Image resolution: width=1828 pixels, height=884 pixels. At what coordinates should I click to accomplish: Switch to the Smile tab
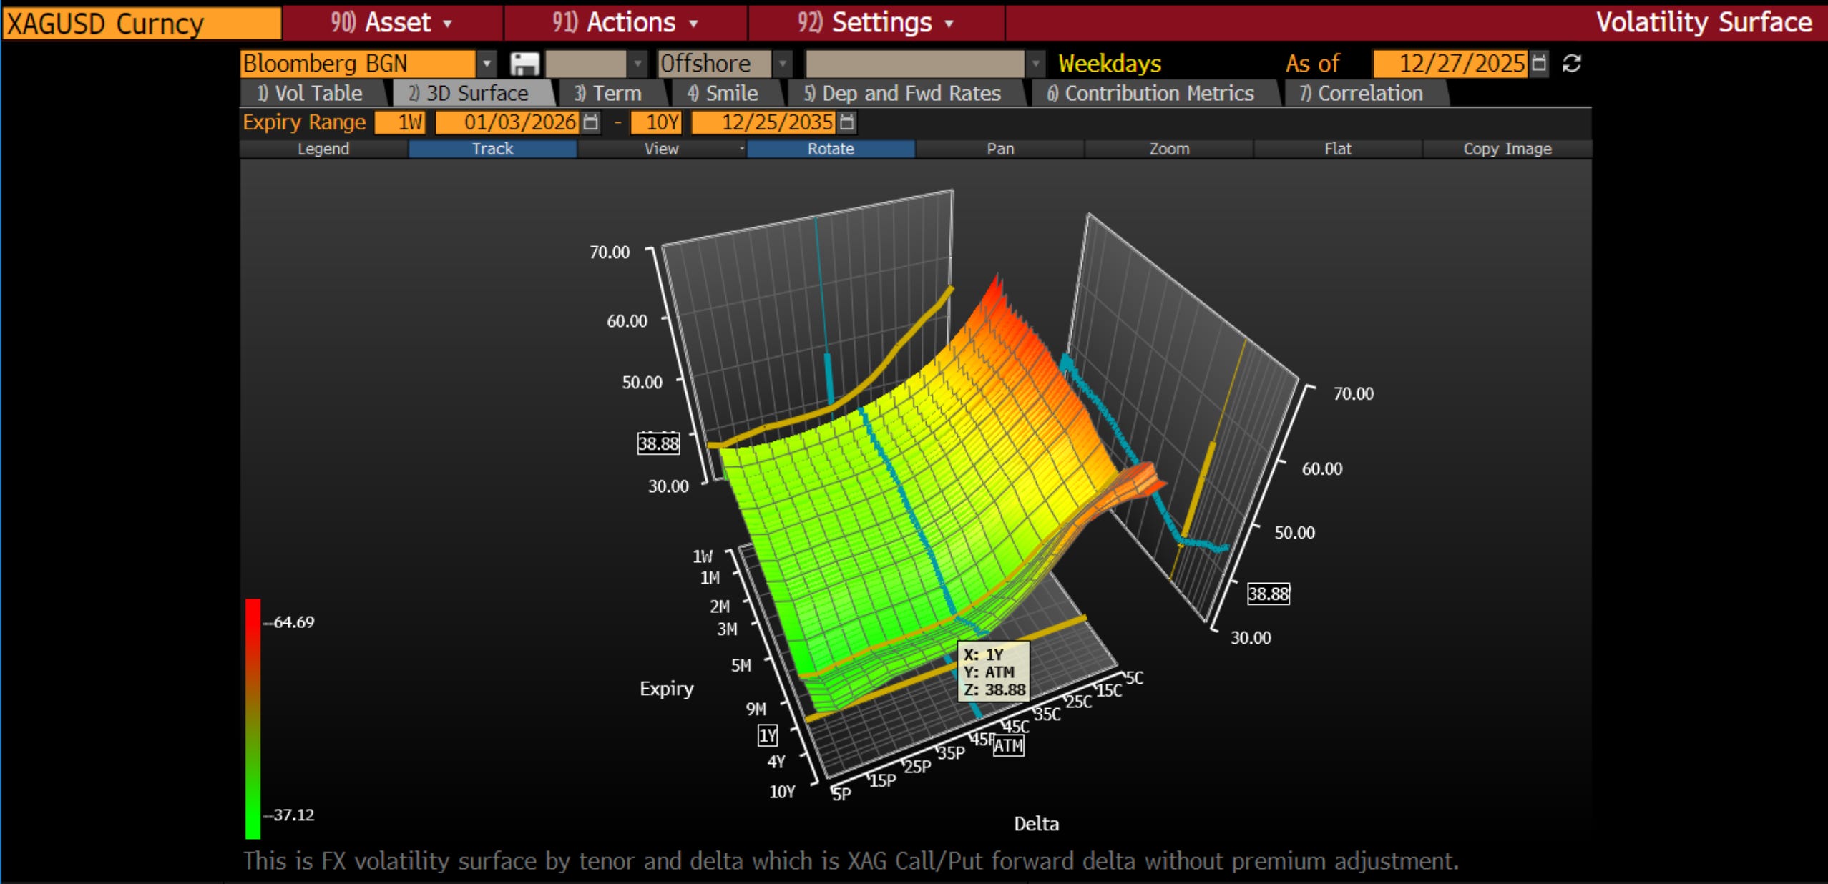coord(723,94)
